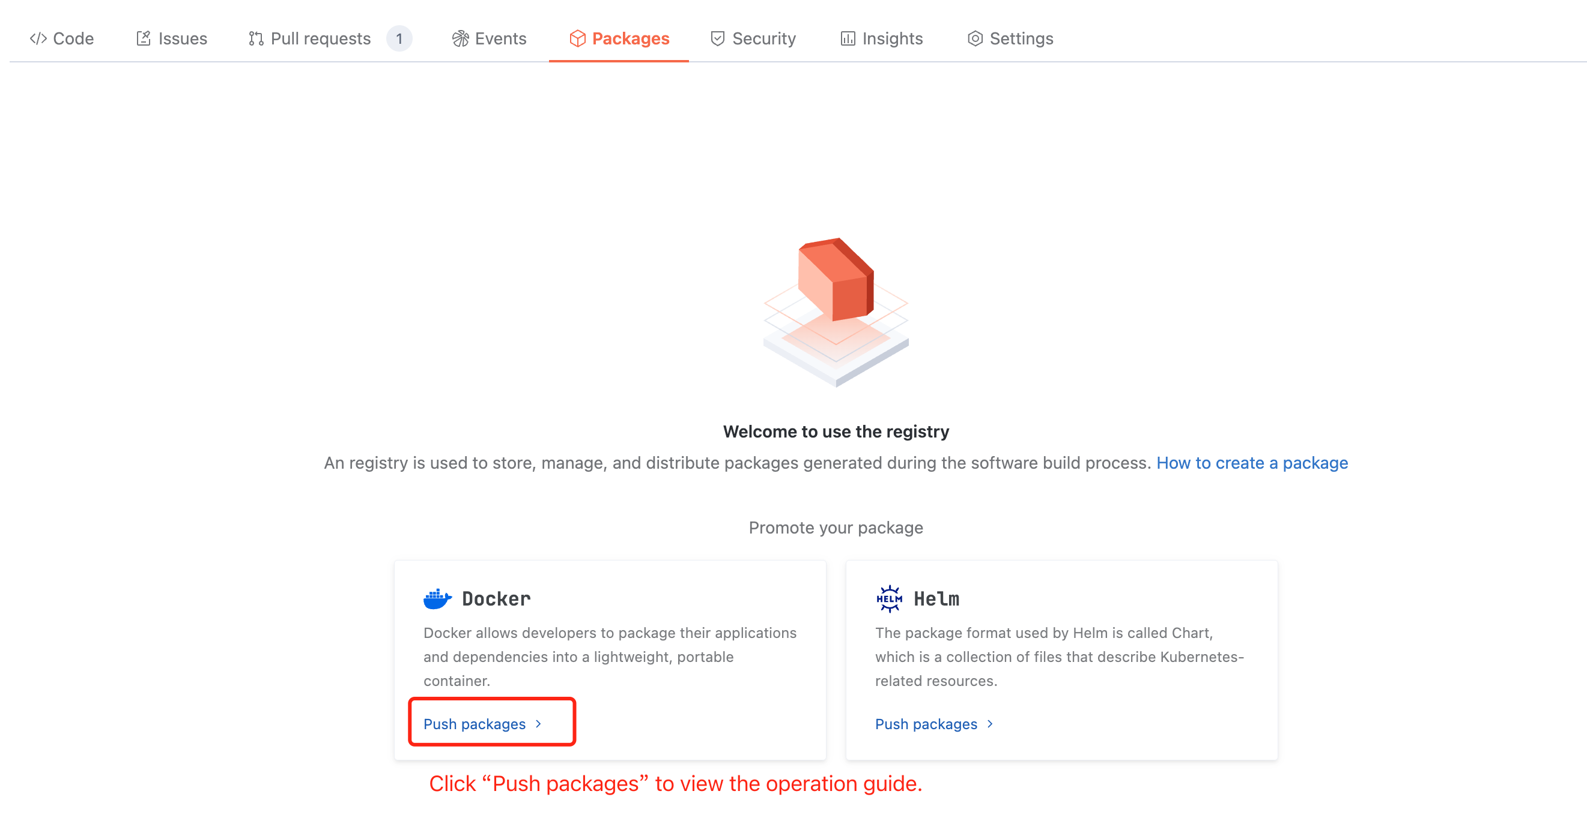This screenshot has height=833, width=1587.
Task: Click the Security shield icon
Action: (x=717, y=39)
